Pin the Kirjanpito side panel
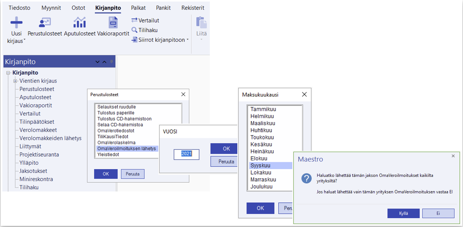The width and height of the screenshot is (463, 227). [x=111, y=62]
